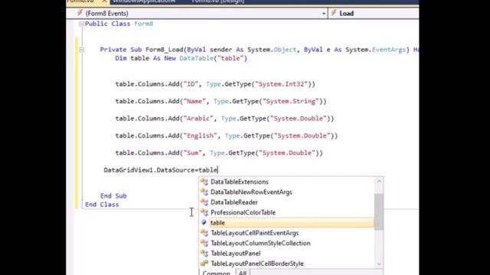
Task: Click the IntelliSense list scroll-down arrow
Action: (379, 264)
